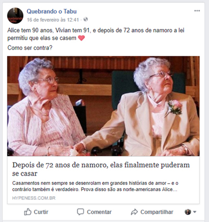
Task: Click the post caption about Alice and Vivian
Action: coord(96,34)
